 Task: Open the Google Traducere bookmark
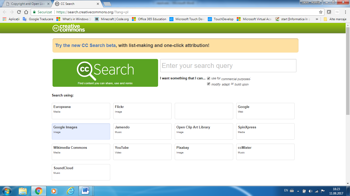pos(38,19)
